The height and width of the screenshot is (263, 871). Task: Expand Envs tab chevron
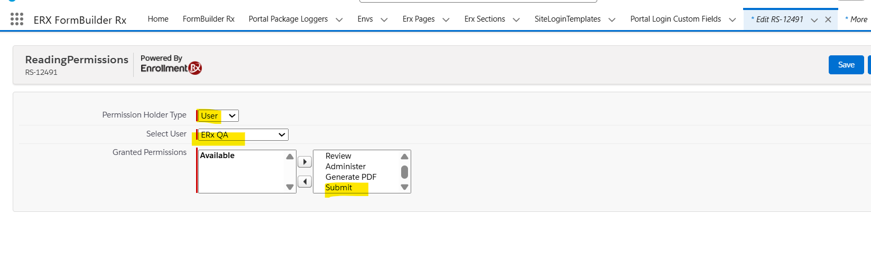pyautogui.click(x=384, y=20)
